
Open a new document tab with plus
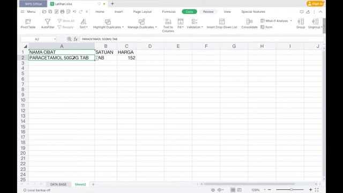(x=112, y=4)
